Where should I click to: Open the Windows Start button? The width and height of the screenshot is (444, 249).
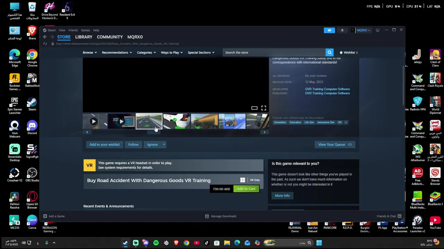319,243
